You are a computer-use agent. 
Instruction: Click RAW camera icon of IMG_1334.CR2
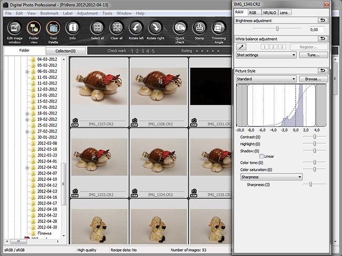tap(134, 193)
